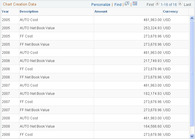Select 273,678.96 in 2006 FF Net Book Value row

pos(153,77)
